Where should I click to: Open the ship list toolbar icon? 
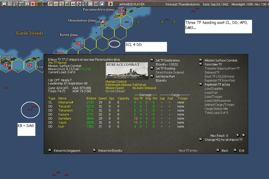pos(22,4)
